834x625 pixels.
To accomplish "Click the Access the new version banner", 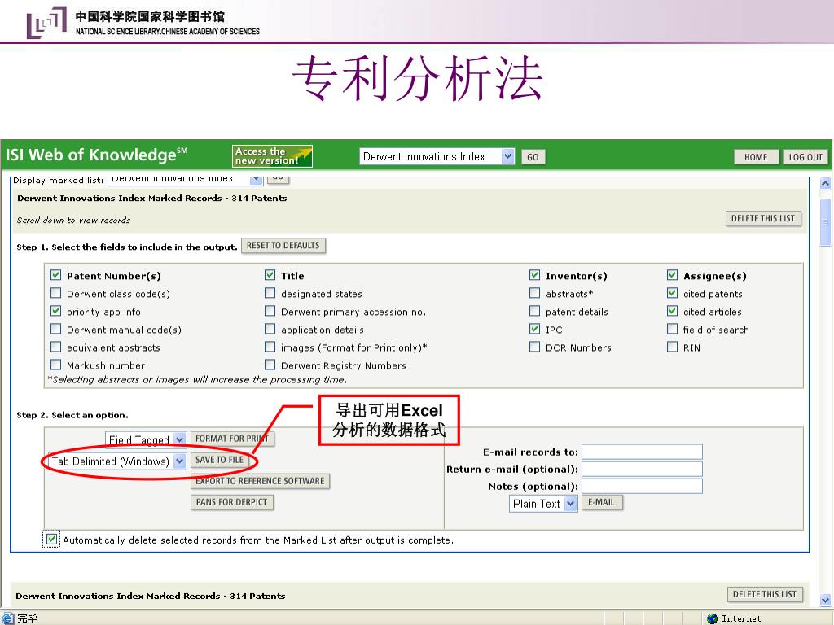I will (272, 156).
